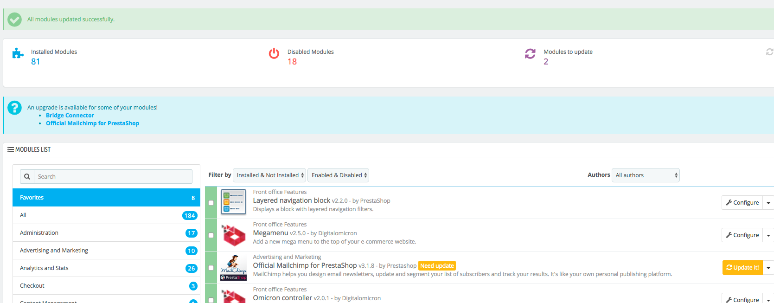Select the Checkout category
Image resolution: width=774 pixels, height=303 pixels.
[106, 286]
